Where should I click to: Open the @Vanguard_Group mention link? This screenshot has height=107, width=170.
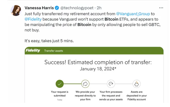coord(133,14)
